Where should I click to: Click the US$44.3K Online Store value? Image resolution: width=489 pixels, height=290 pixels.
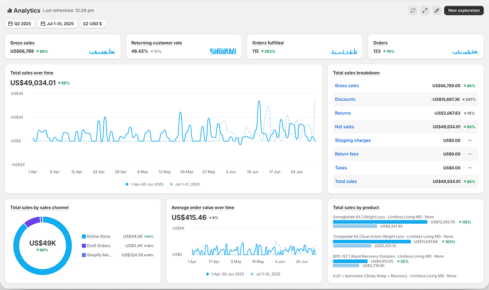click(x=133, y=236)
